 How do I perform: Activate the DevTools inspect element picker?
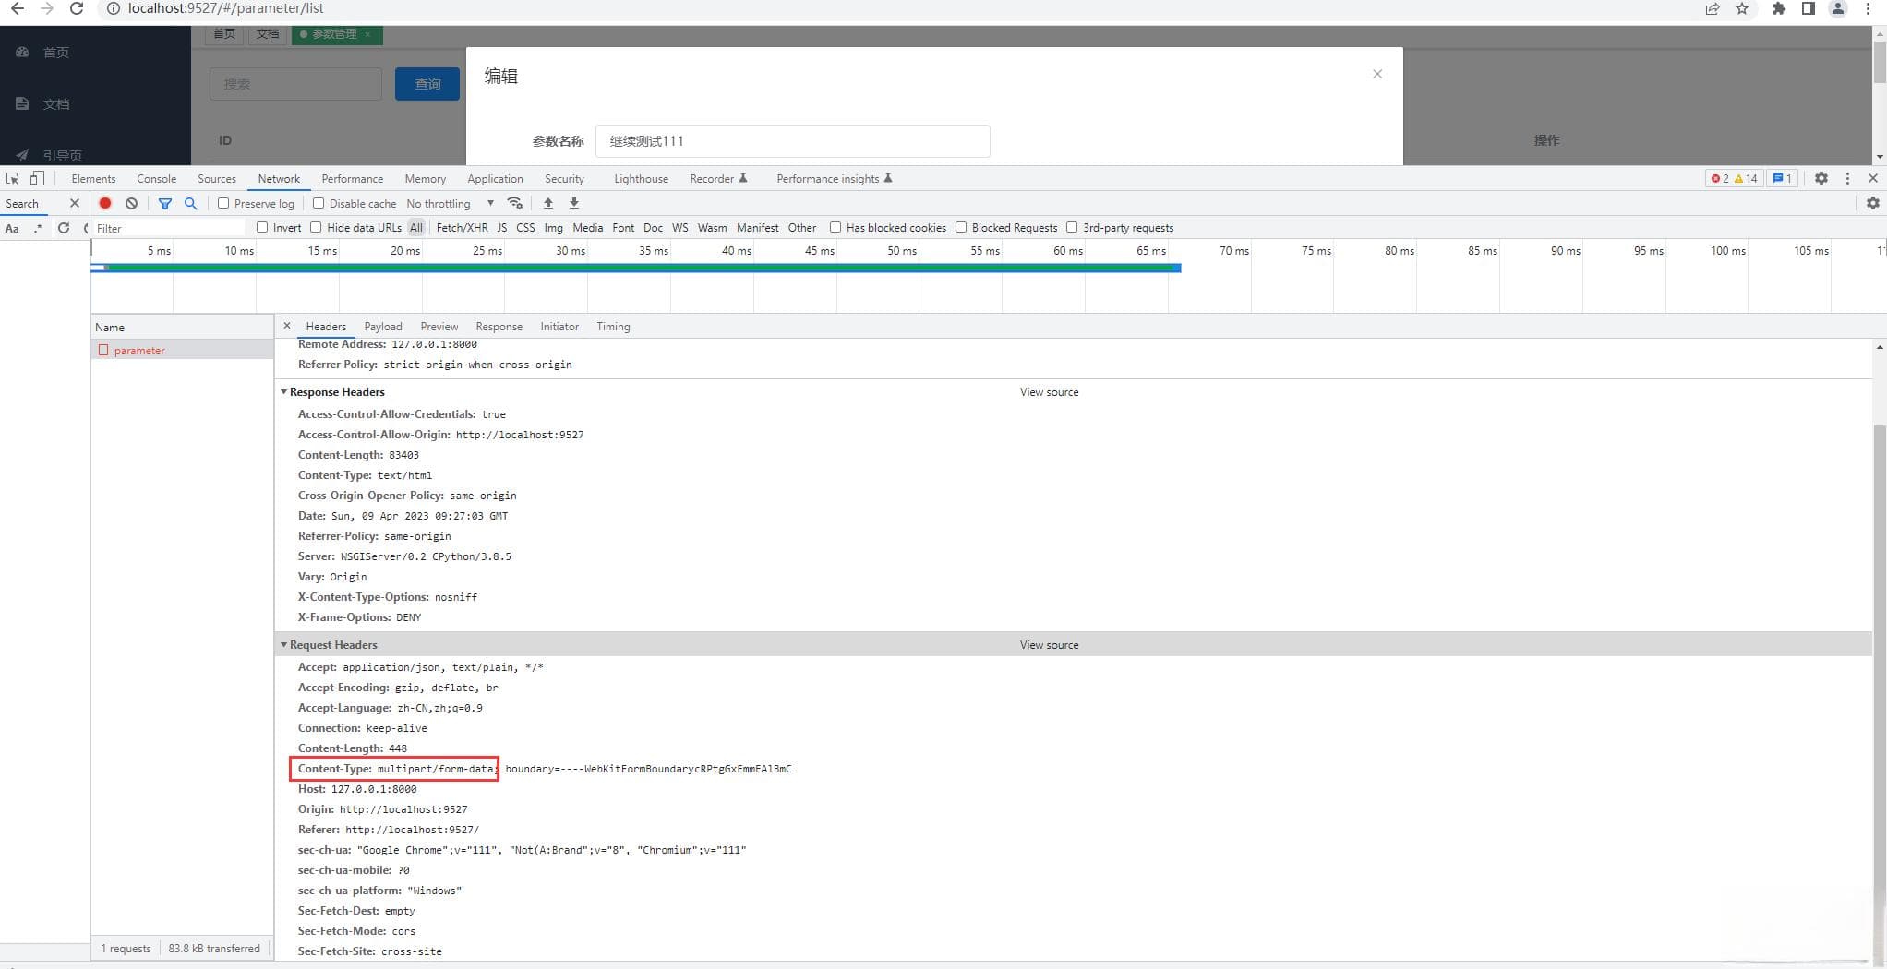(13, 179)
